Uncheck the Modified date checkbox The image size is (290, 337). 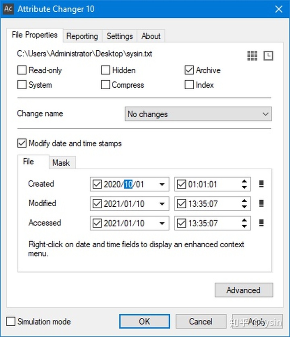tap(97, 203)
